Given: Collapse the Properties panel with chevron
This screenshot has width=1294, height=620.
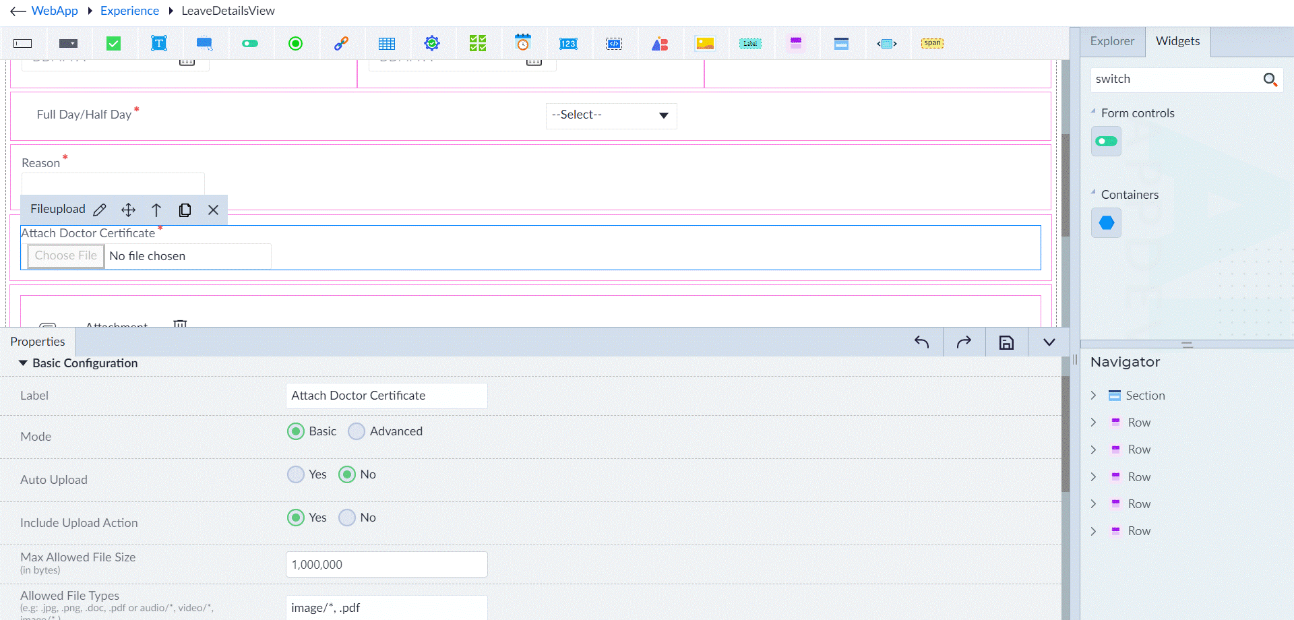Looking at the screenshot, I should [x=1049, y=342].
